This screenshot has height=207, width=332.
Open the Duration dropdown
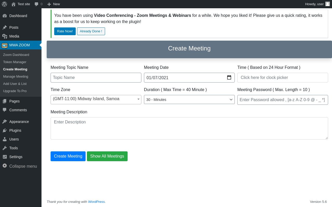click(189, 100)
